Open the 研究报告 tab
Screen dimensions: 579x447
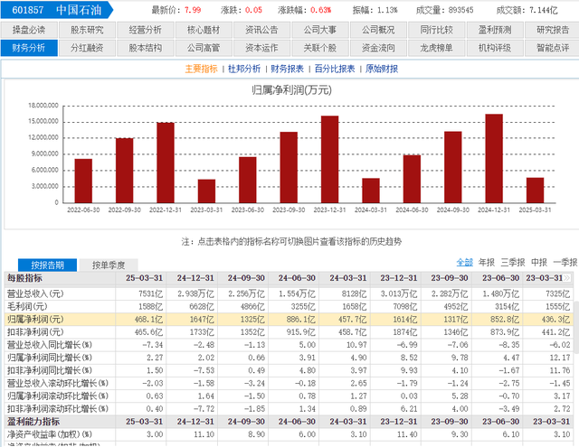(553, 30)
